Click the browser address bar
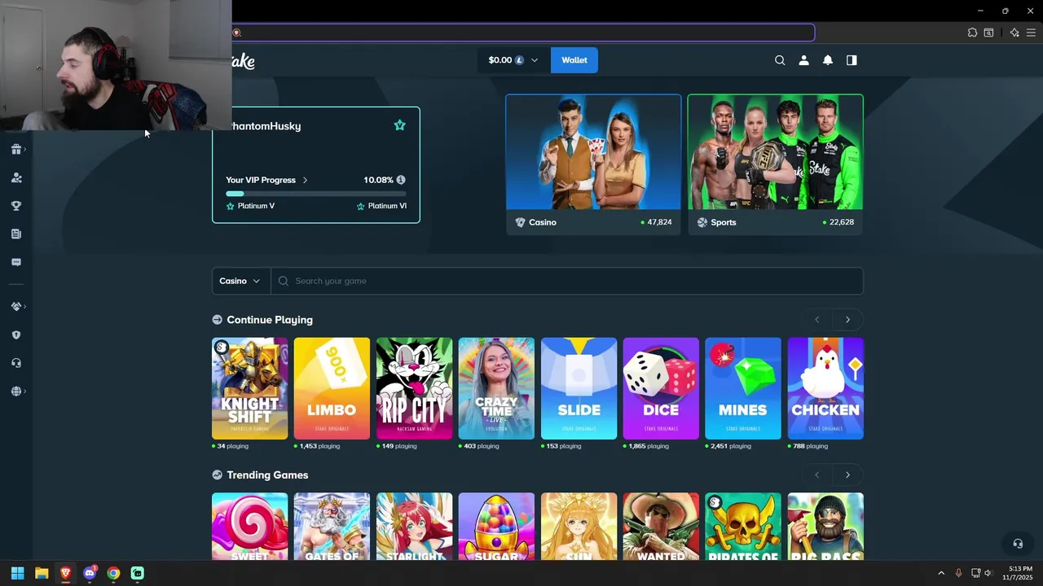 pos(522,33)
